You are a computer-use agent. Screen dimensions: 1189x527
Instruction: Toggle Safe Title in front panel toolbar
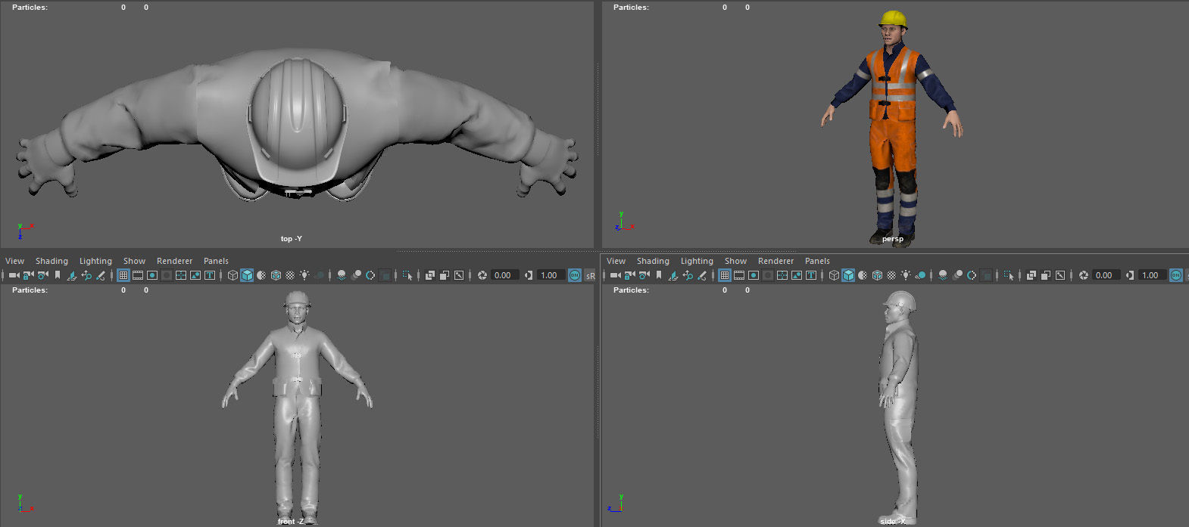point(210,275)
